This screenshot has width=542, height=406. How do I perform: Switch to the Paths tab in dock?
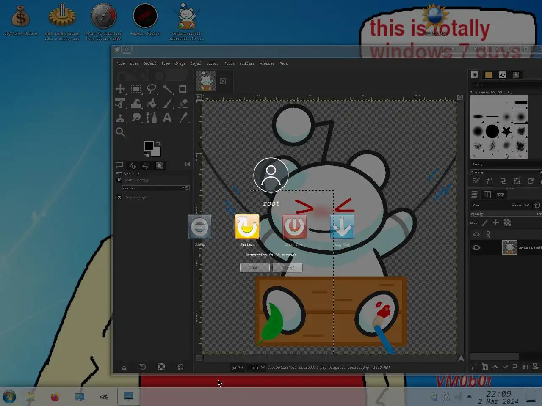[x=501, y=195]
